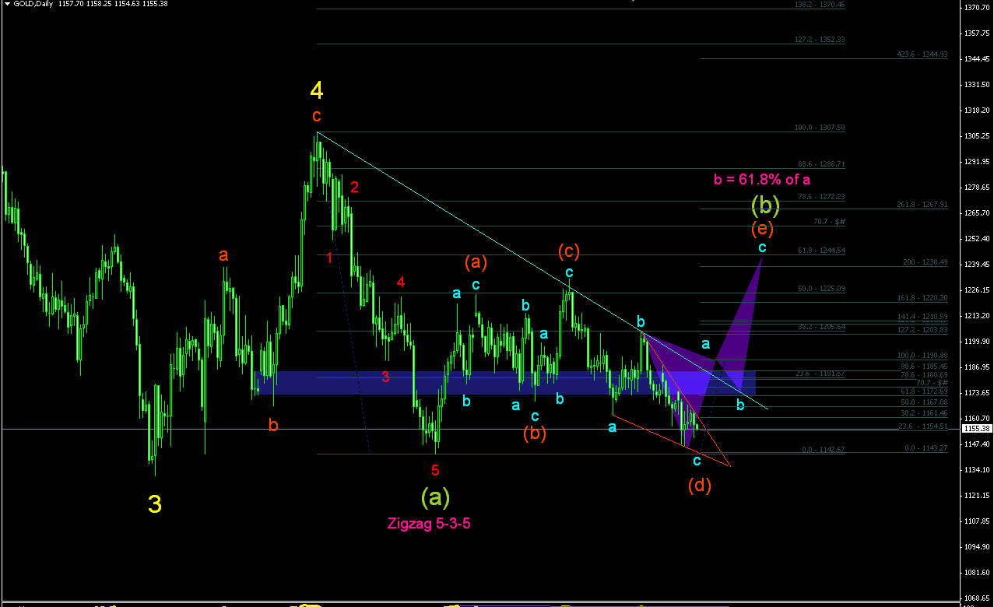Select the cyan "c" label next to (e)
This screenshot has width=994, height=607.
coord(762,247)
